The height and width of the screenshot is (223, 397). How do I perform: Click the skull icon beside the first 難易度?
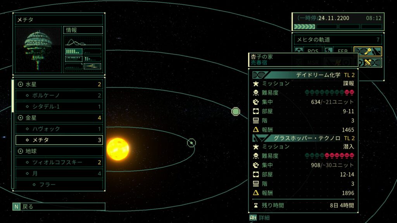tap(256, 93)
